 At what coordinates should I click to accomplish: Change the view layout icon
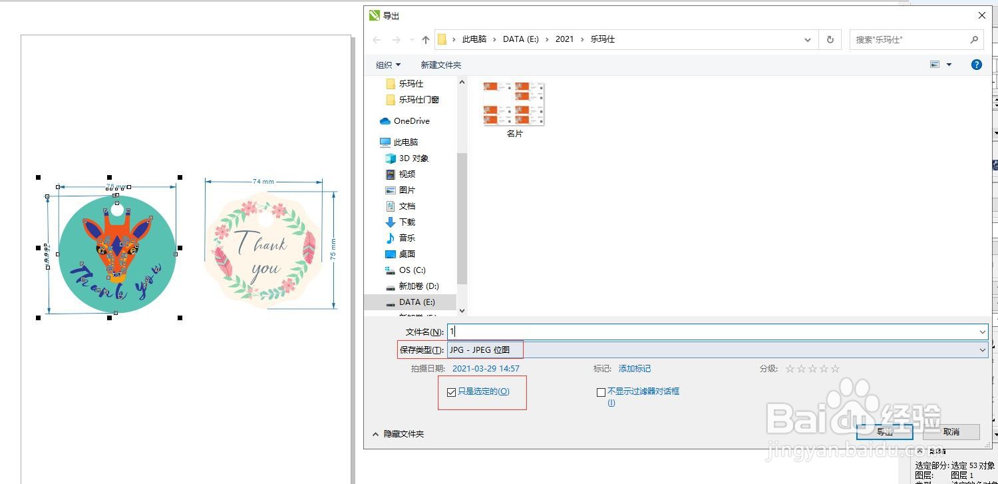click(935, 65)
